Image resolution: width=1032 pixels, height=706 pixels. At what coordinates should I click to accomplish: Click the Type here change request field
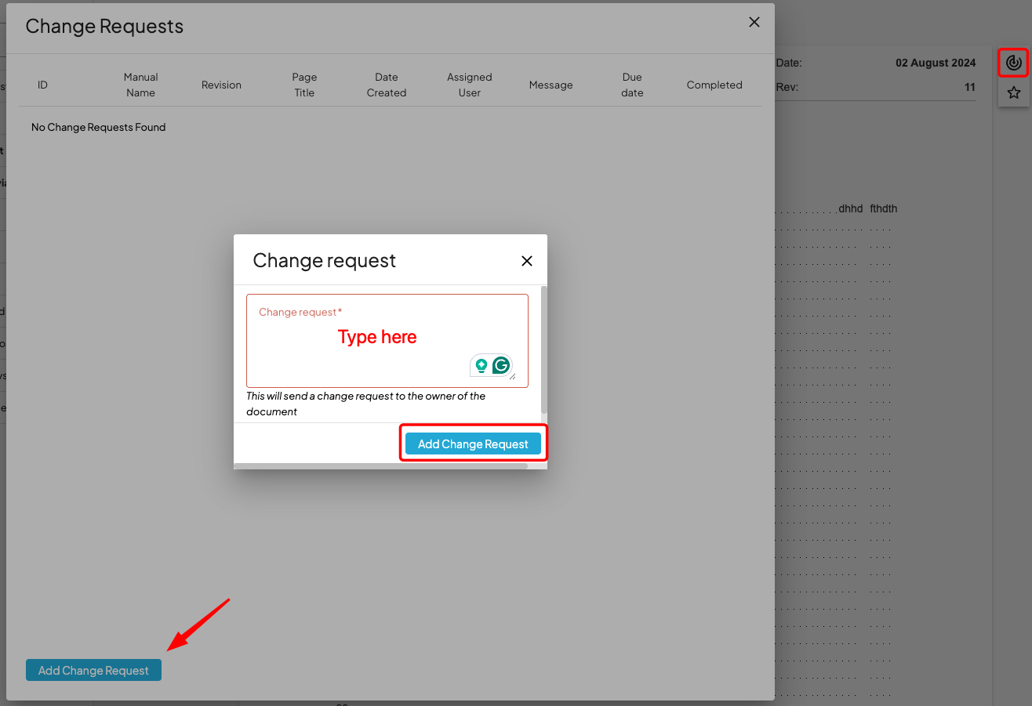pyautogui.click(x=376, y=337)
